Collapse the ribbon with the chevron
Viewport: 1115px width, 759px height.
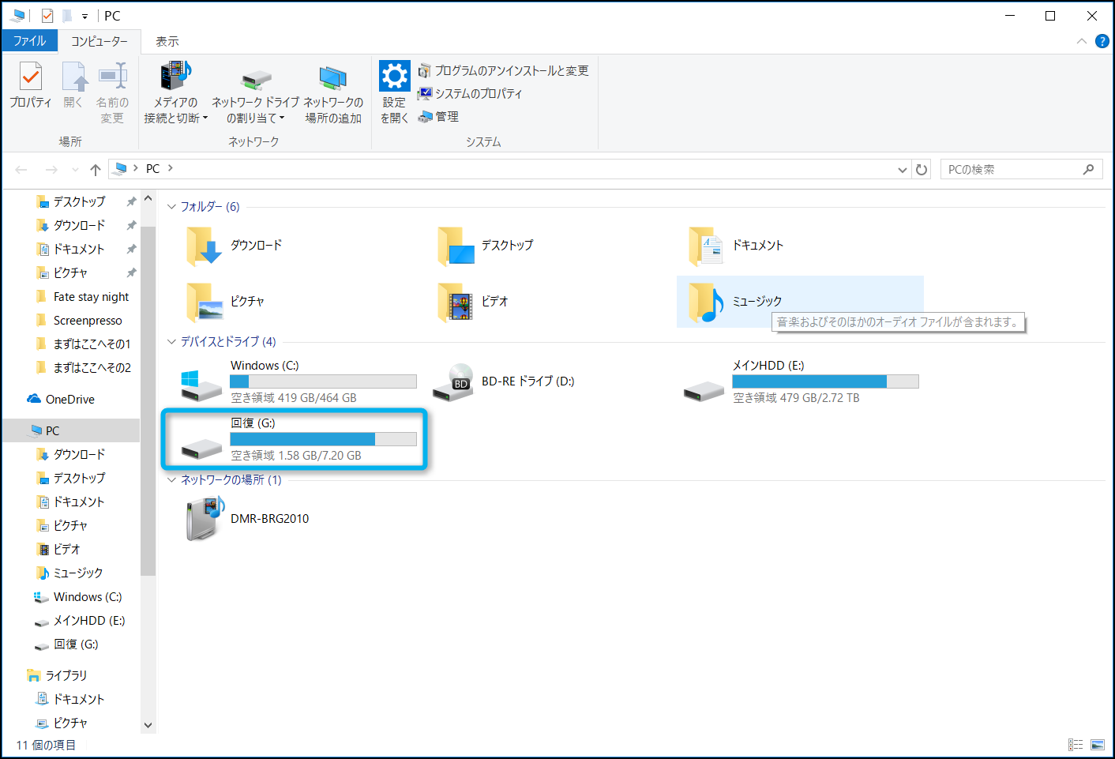pyautogui.click(x=1081, y=41)
